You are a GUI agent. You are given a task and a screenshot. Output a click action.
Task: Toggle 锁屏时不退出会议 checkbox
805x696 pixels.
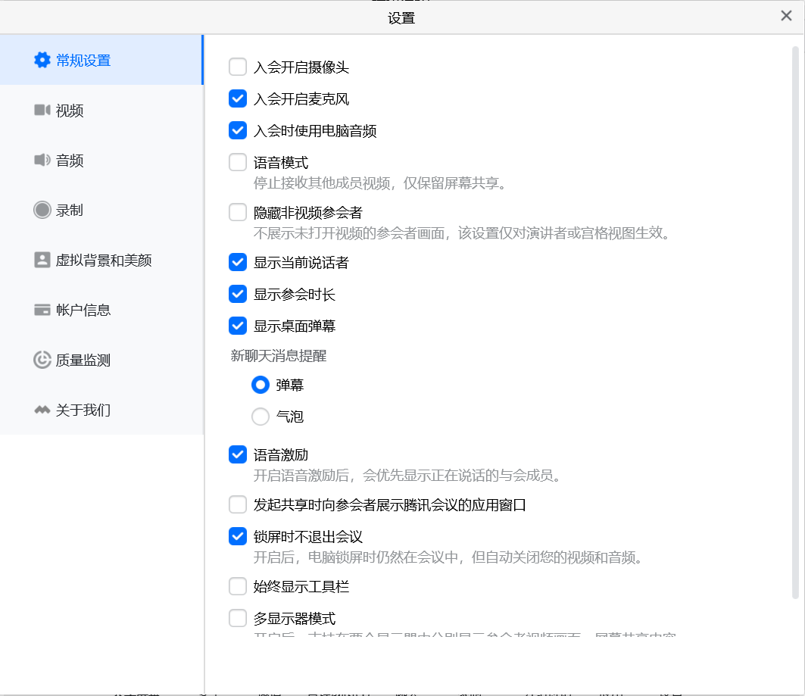click(238, 536)
